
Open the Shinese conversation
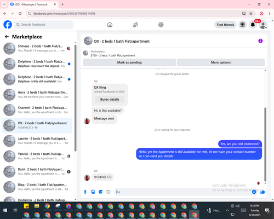pos(37,49)
